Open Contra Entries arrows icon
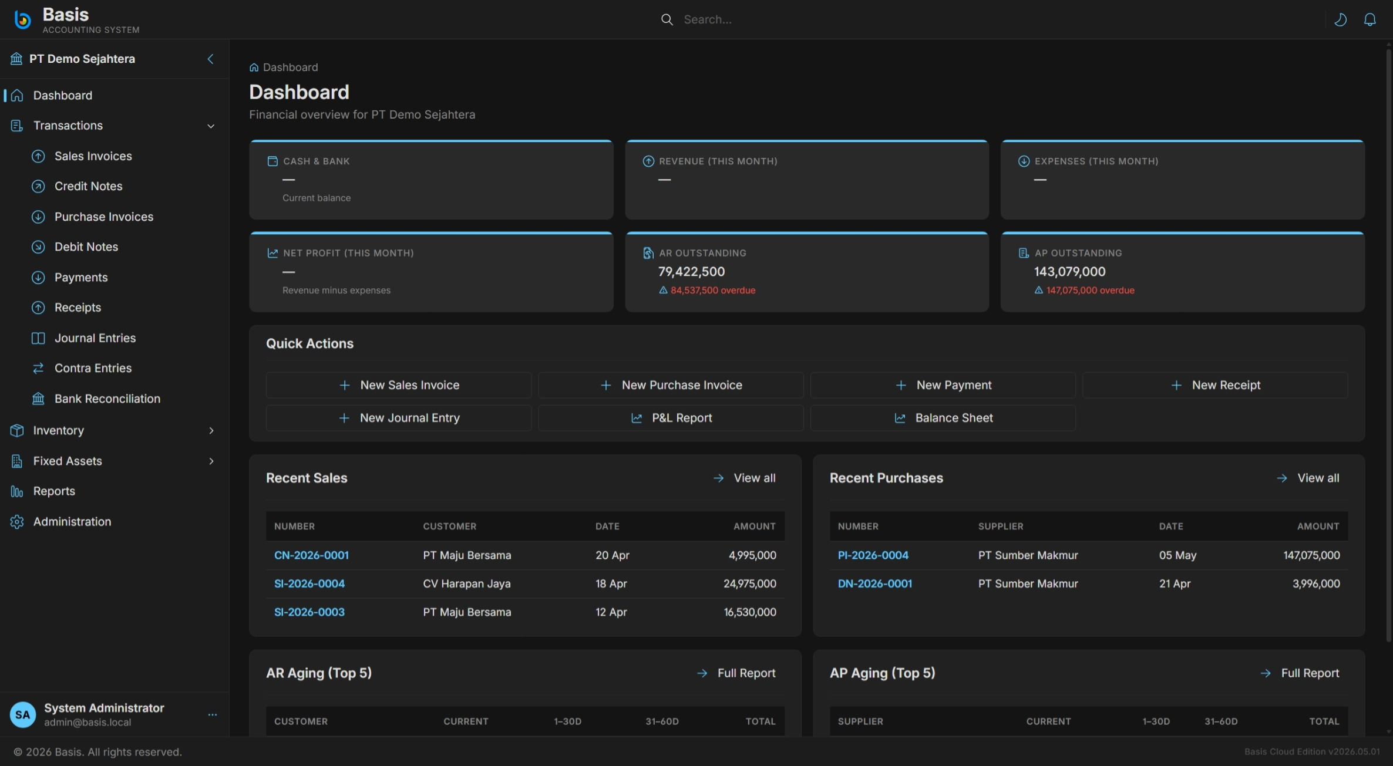The width and height of the screenshot is (1393, 766). [x=38, y=368]
